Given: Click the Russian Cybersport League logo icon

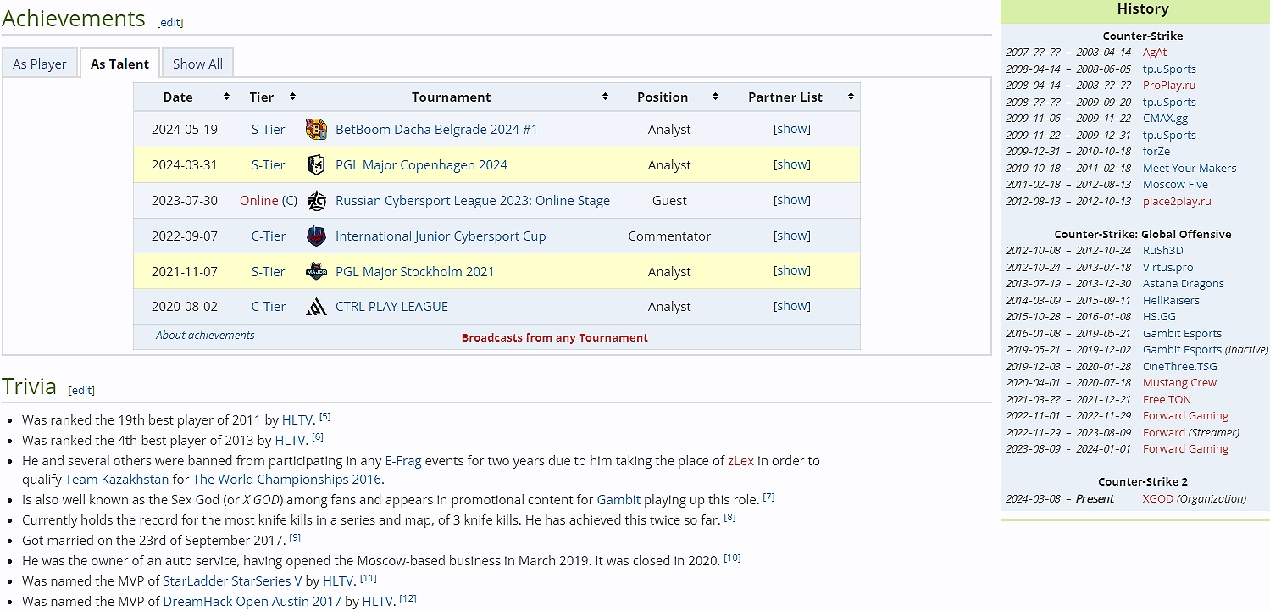Looking at the screenshot, I should coord(316,201).
